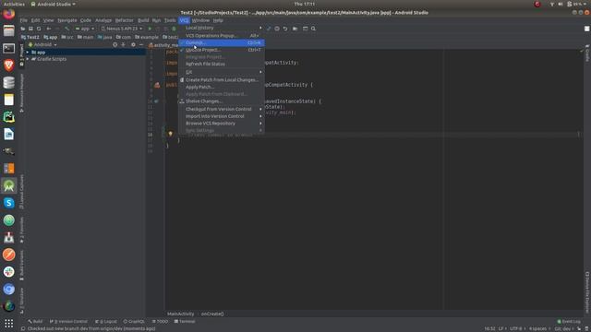This screenshot has height=332, width=591.
Task: Open the Version Control tool window tab
Action: (68, 322)
